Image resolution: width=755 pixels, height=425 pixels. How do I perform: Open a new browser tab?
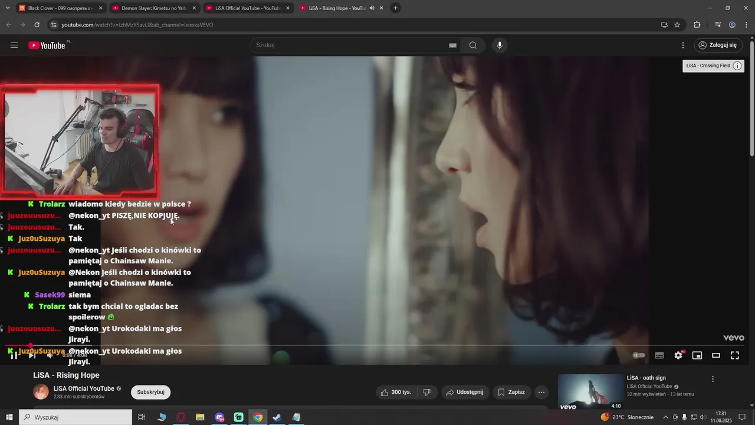pos(395,8)
